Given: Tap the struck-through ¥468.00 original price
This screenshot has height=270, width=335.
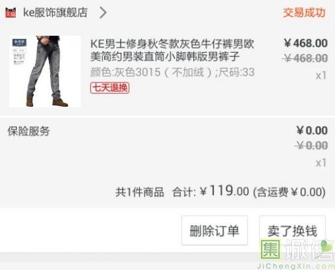Looking at the screenshot, I should point(305,58).
